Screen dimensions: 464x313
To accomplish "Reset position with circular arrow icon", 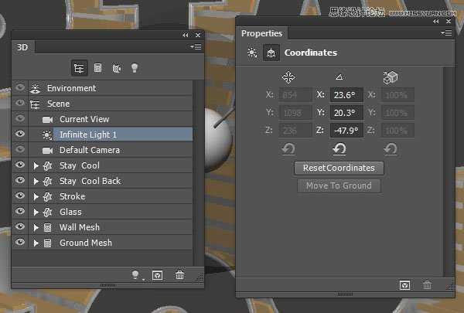I will point(288,149).
